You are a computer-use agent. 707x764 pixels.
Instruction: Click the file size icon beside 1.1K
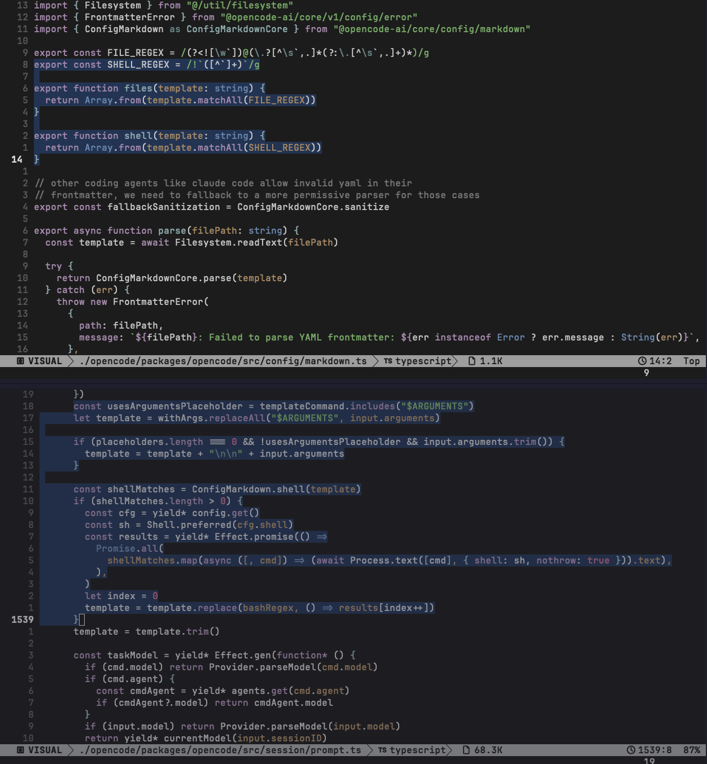click(472, 361)
